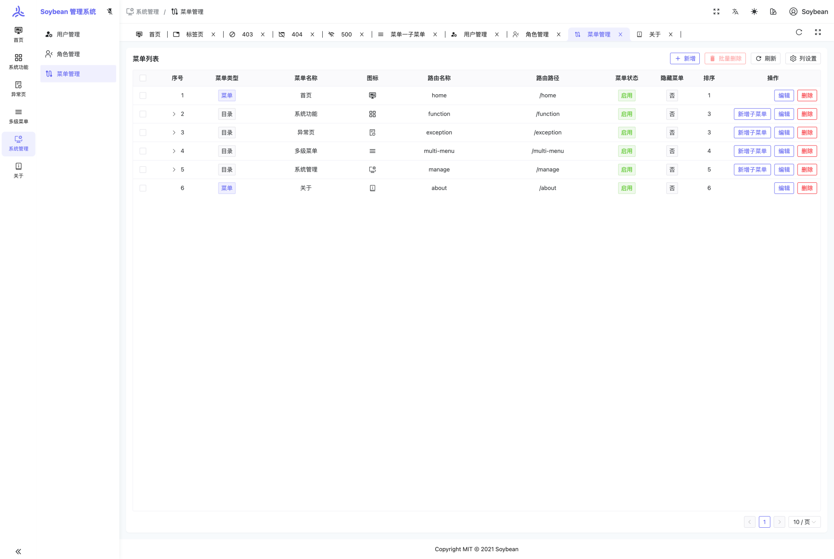Check the checkbox for 首页 row
This screenshot has width=834, height=559.
pyautogui.click(x=143, y=96)
